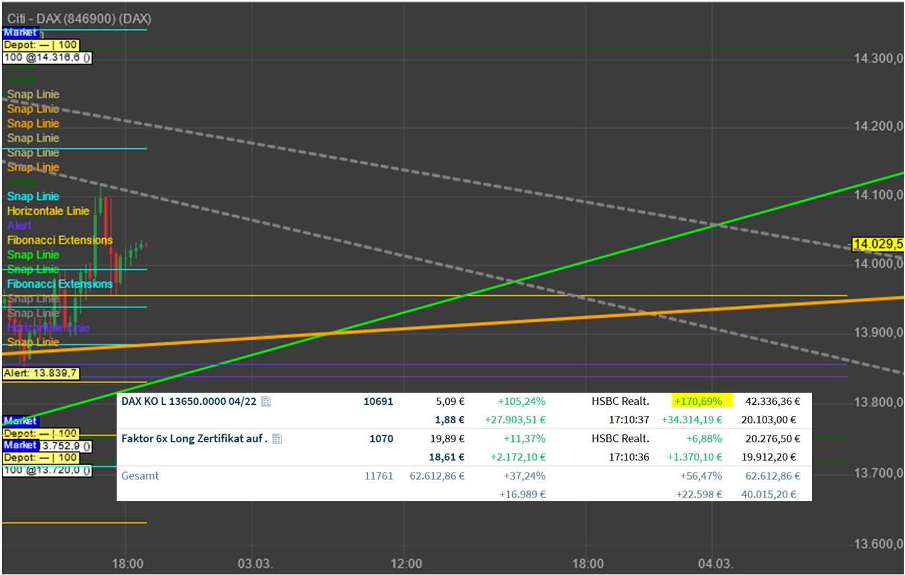Image resolution: width=905 pixels, height=575 pixels.
Task: Select the cyan Snap Linie label
Action: point(33,196)
